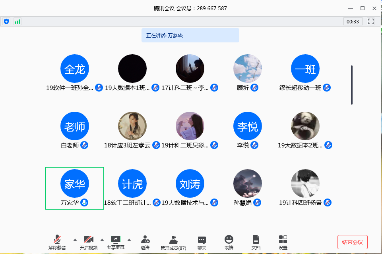Click the meeting timer 00:33

[x=353, y=21]
